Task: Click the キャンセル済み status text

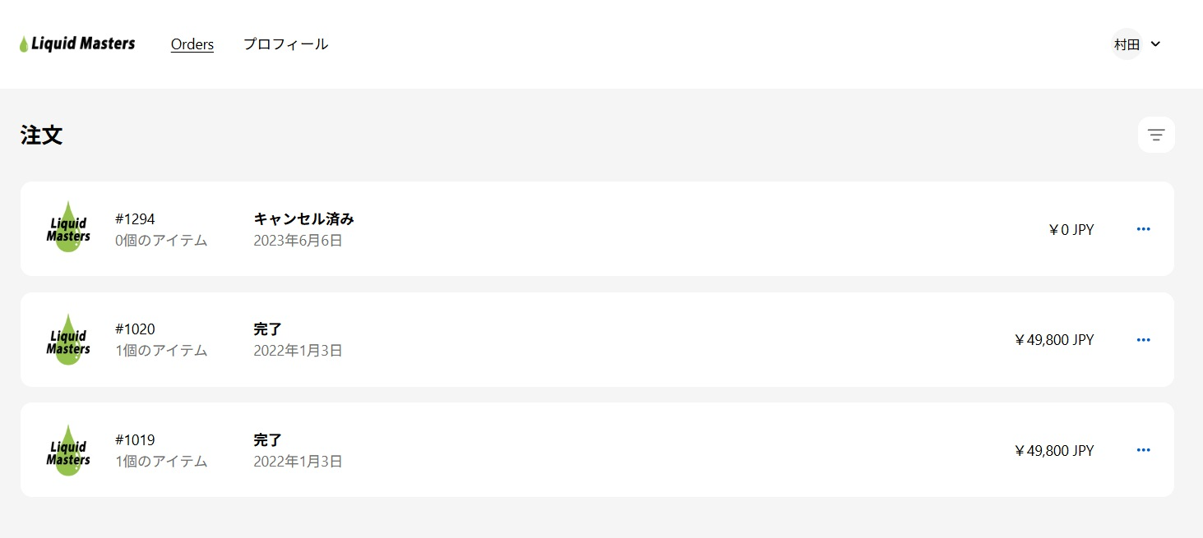Action: 303,219
